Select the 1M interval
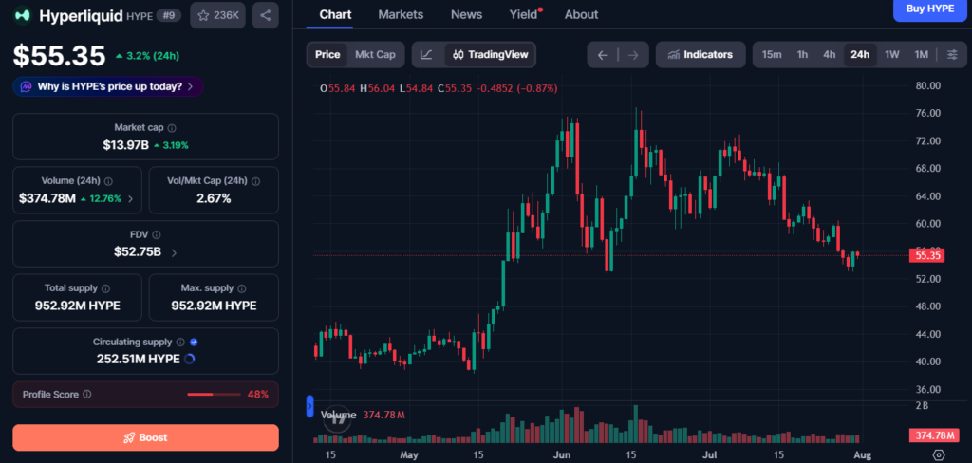 pos(921,54)
